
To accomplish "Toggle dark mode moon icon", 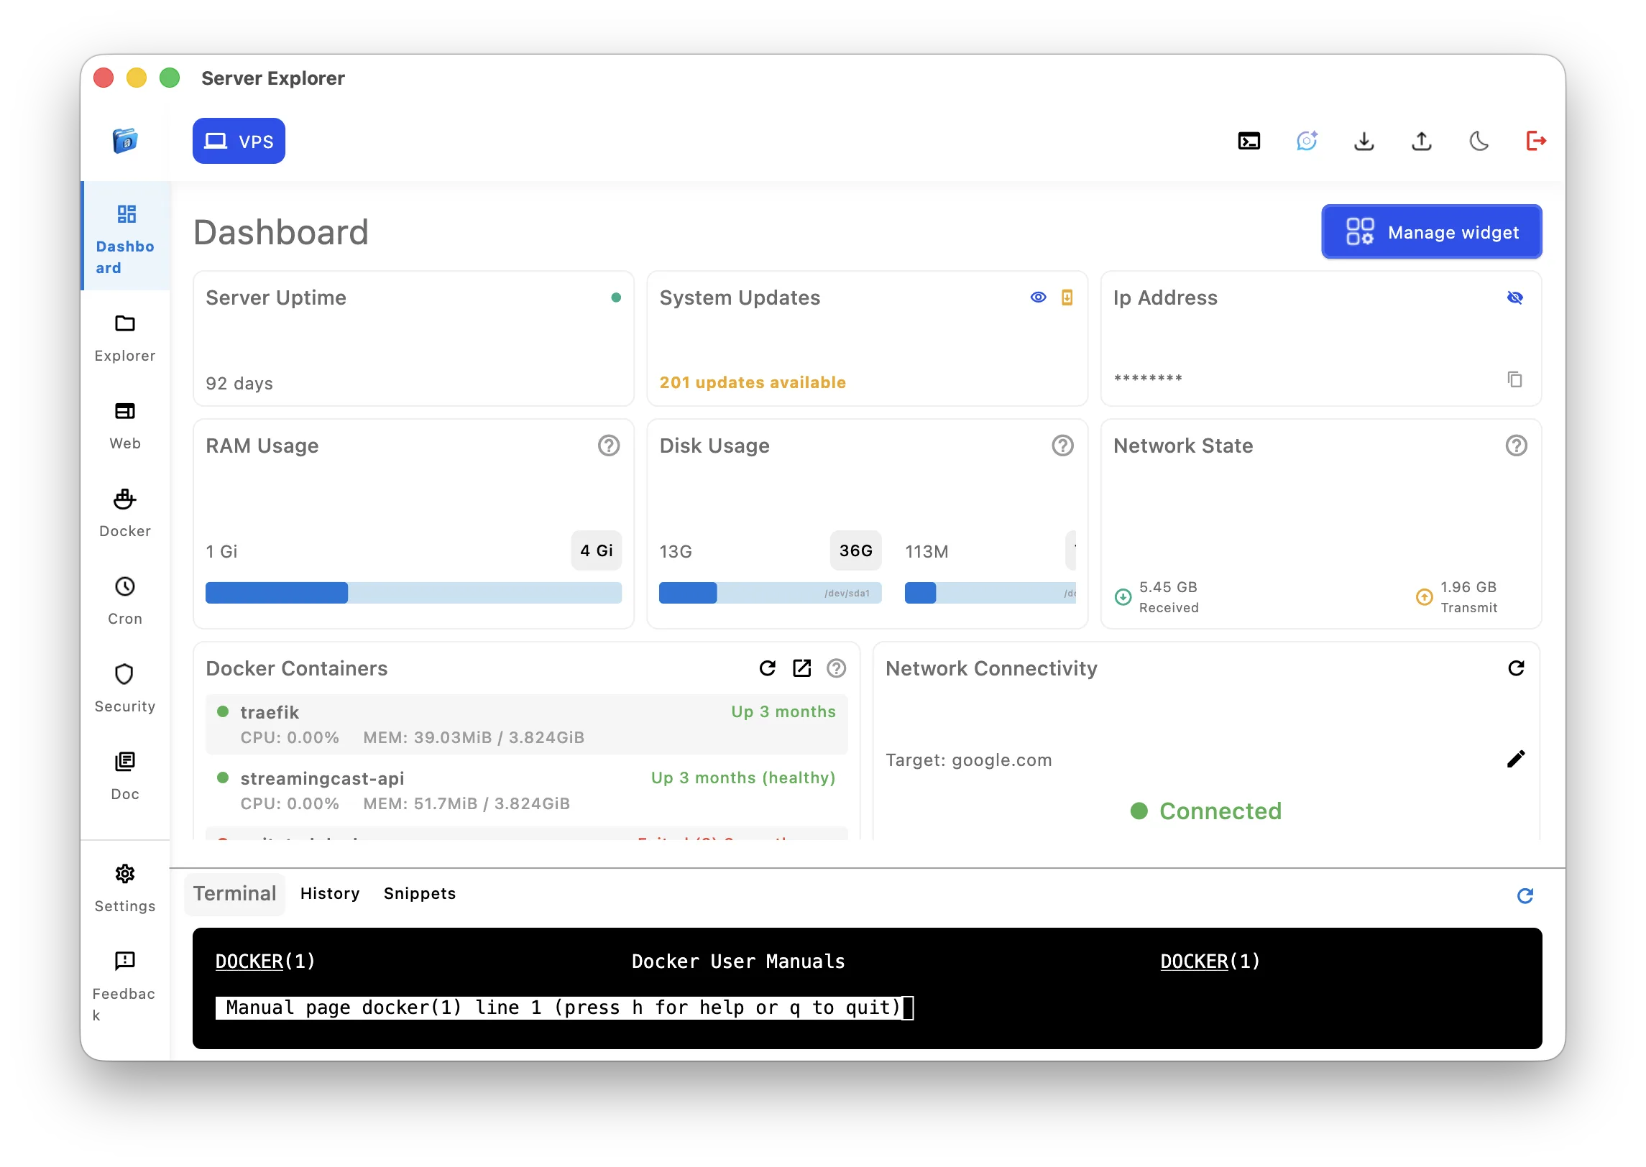I will coord(1479,141).
